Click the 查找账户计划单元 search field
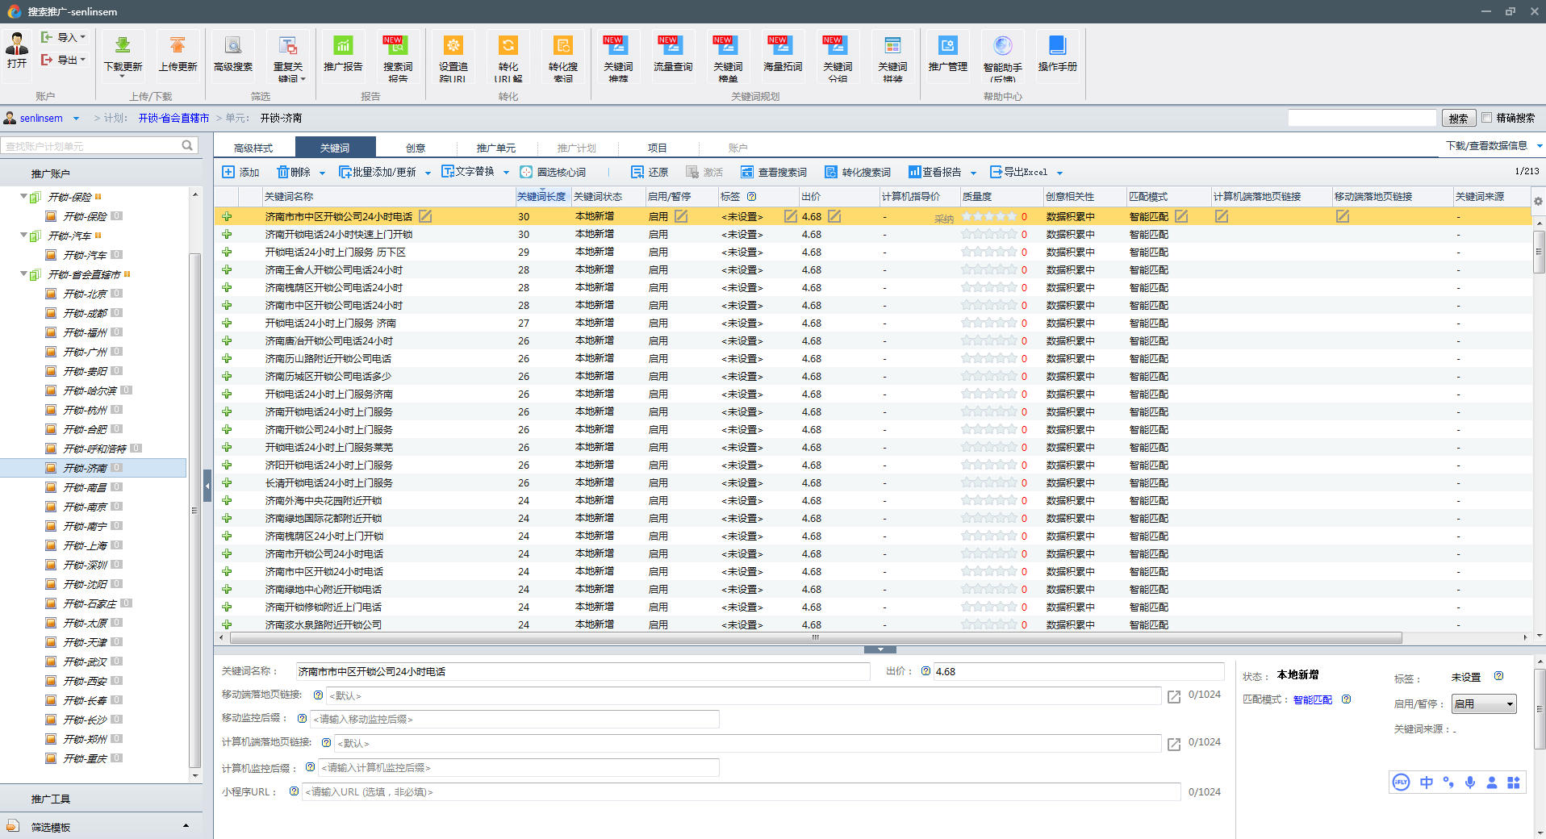This screenshot has width=1546, height=839. pyautogui.click(x=90, y=146)
